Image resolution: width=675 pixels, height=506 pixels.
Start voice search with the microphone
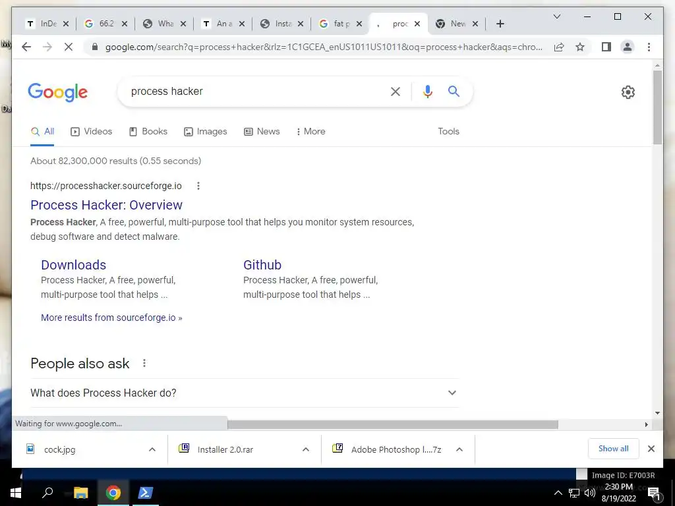tap(427, 91)
